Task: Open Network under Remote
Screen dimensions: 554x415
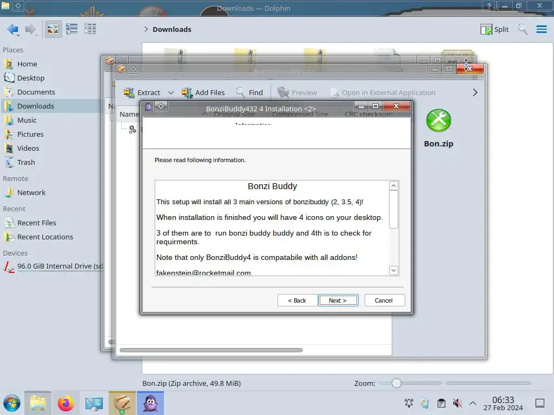Action: click(x=31, y=193)
